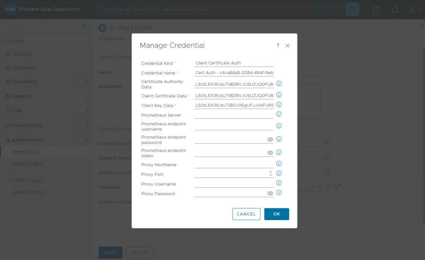Image resolution: width=425 pixels, height=260 pixels.
Task: Click the refresh icon in top bar
Action: [x=376, y=9]
